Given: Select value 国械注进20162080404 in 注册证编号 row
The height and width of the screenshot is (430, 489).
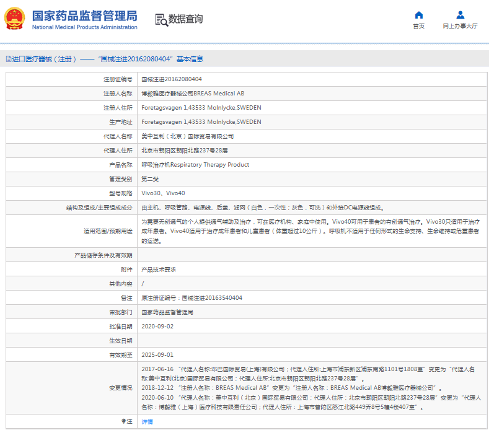Looking at the screenshot, I should point(172,79).
